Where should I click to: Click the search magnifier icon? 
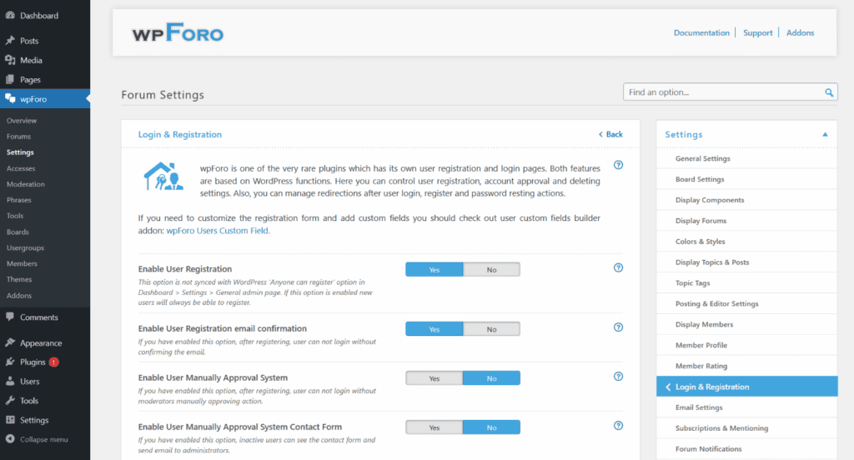tap(828, 92)
